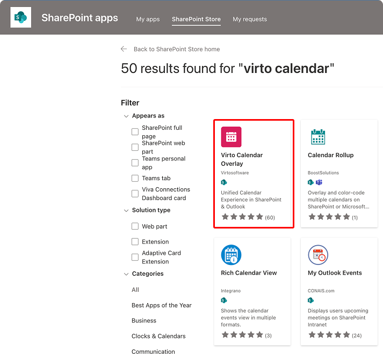Click the My Outlook Events app icon
This screenshot has width=383, height=354.
point(318,255)
